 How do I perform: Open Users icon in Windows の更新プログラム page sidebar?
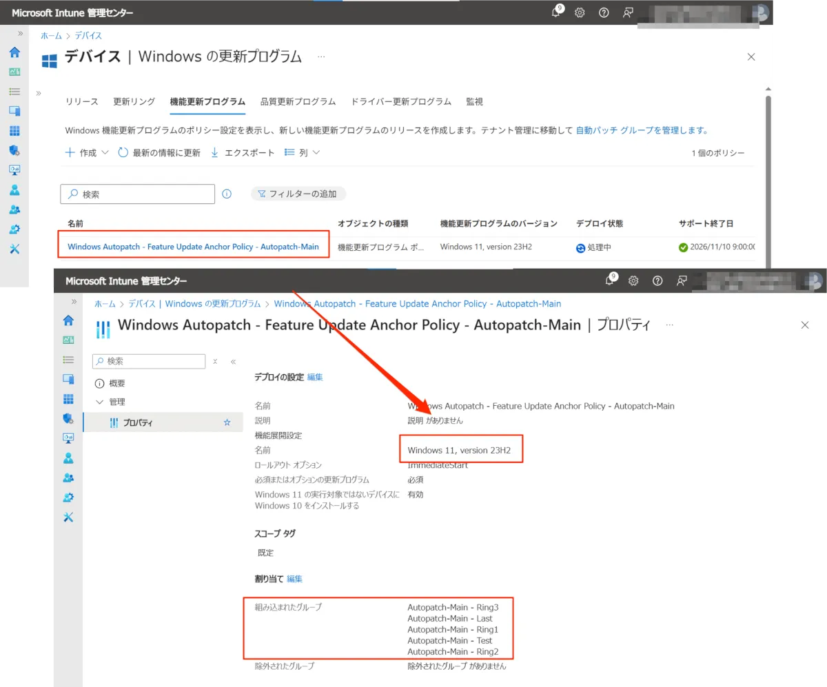tap(14, 190)
